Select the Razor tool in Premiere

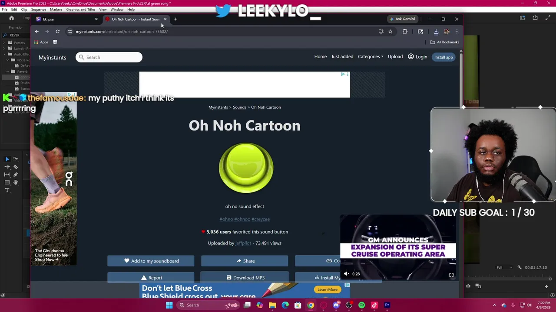[x=15, y=167]
